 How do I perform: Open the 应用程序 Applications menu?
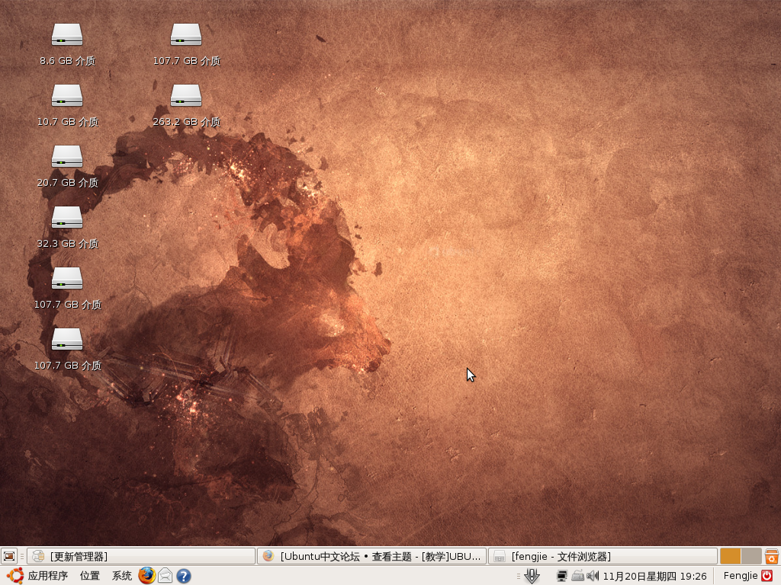[37, 576]
